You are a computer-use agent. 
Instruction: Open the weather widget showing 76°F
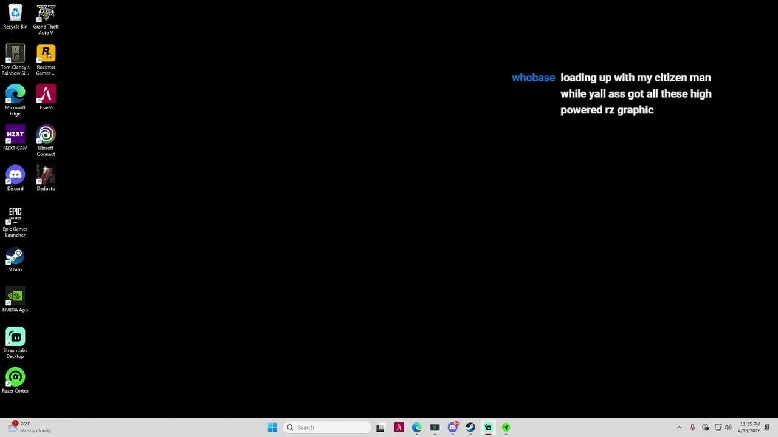27,427
